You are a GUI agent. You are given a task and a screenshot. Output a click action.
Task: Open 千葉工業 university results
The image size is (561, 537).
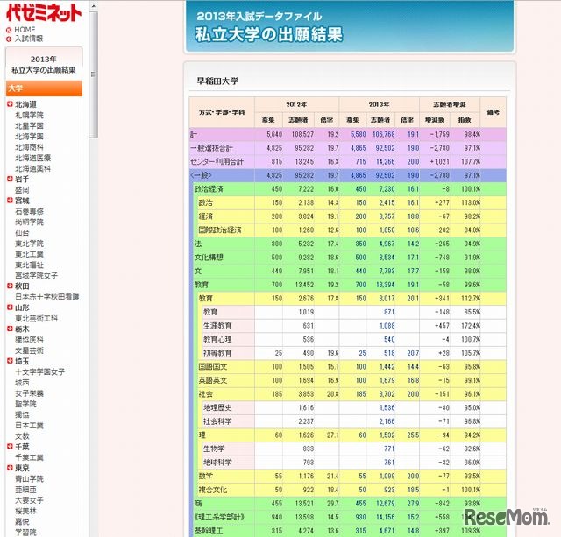pos(29,457)
